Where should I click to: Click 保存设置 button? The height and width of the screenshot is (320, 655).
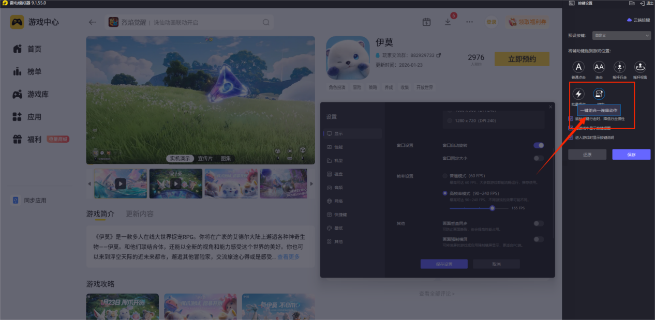coord(444,264)
